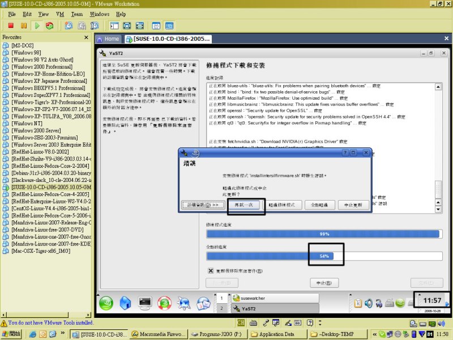Click the question-mark Help icon in language bar
453x340 pixels.
[310, 322]
